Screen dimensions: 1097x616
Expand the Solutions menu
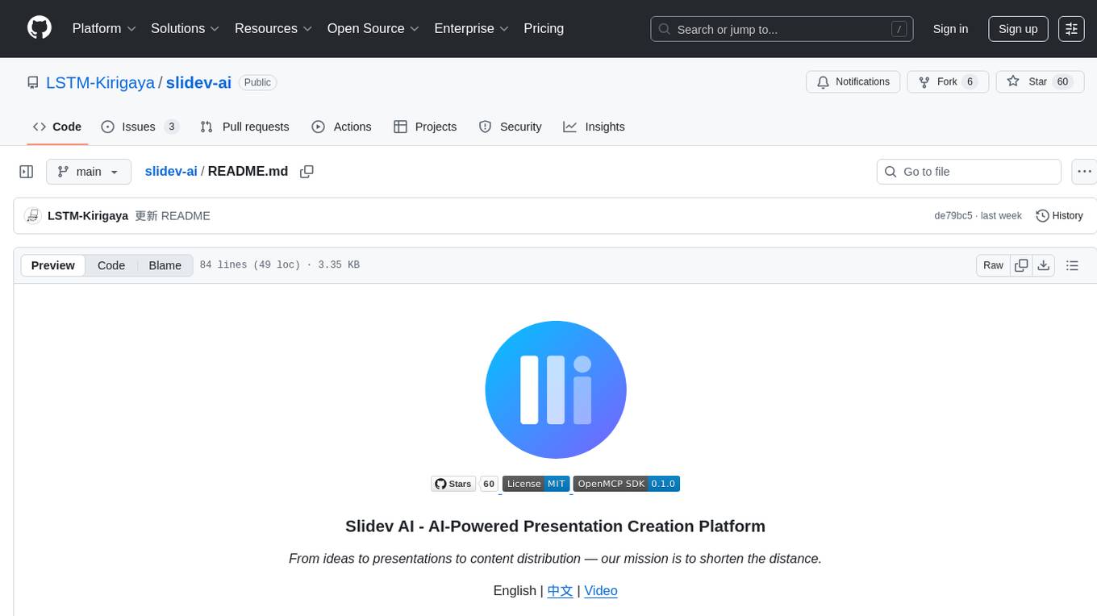(186, 28)
